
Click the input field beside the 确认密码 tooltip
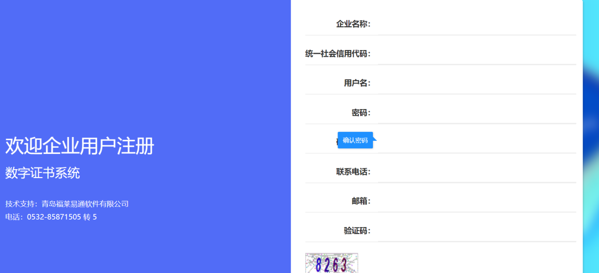(477, 142)
